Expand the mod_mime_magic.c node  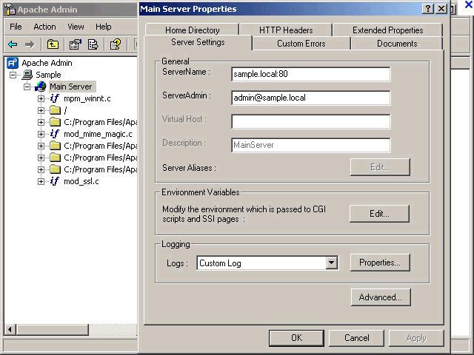click(x=41, y=134)
